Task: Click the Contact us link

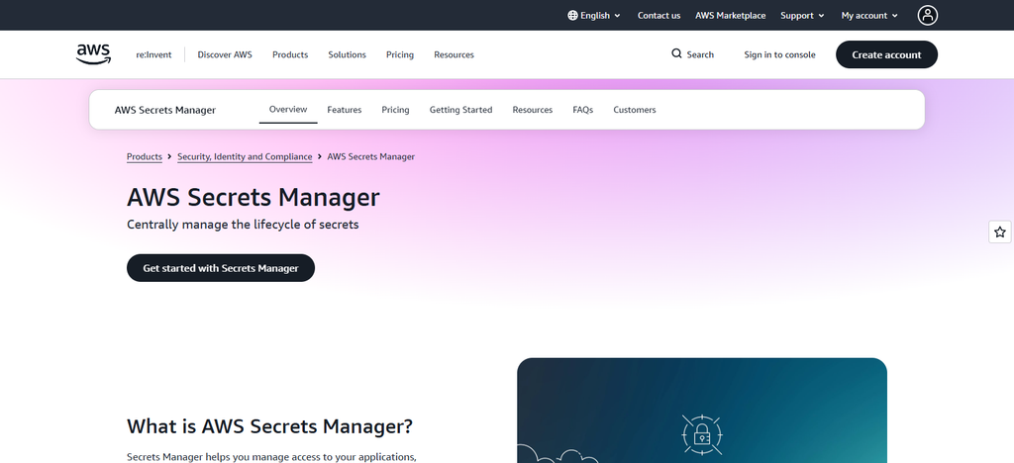Action: point(659,16)
